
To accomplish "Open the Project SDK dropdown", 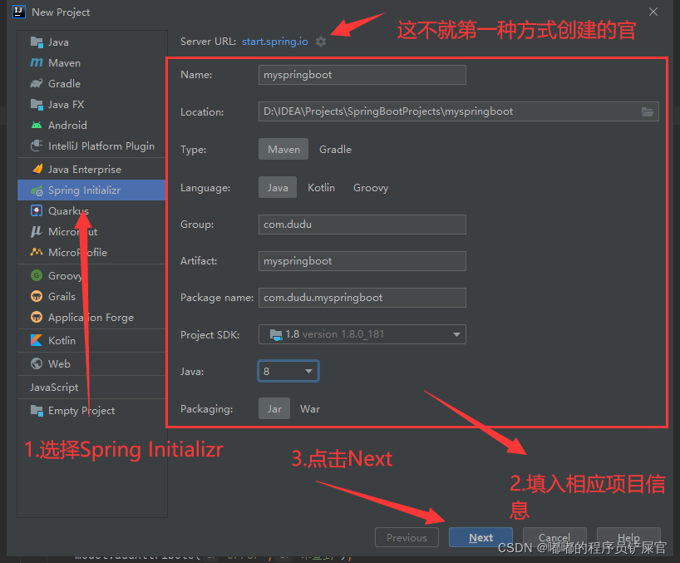I will click(362, 334).
